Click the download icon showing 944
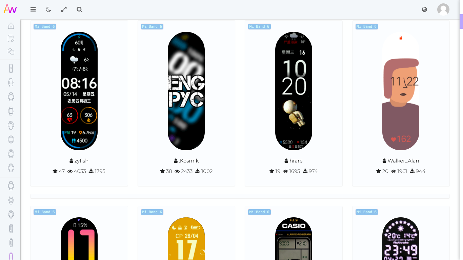The image size is (463, 260). point(412,171)
